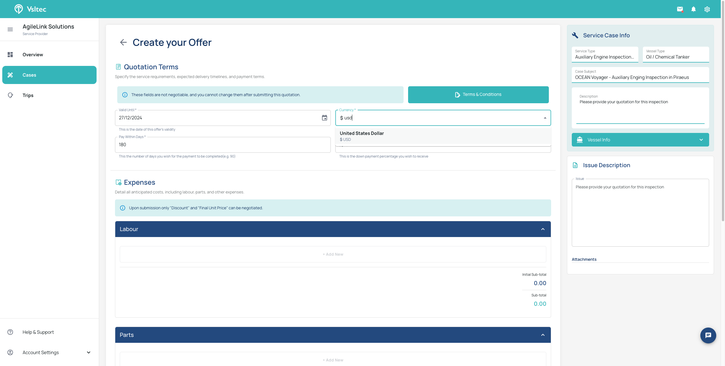Select United States Dollar option

pos(443,136)
